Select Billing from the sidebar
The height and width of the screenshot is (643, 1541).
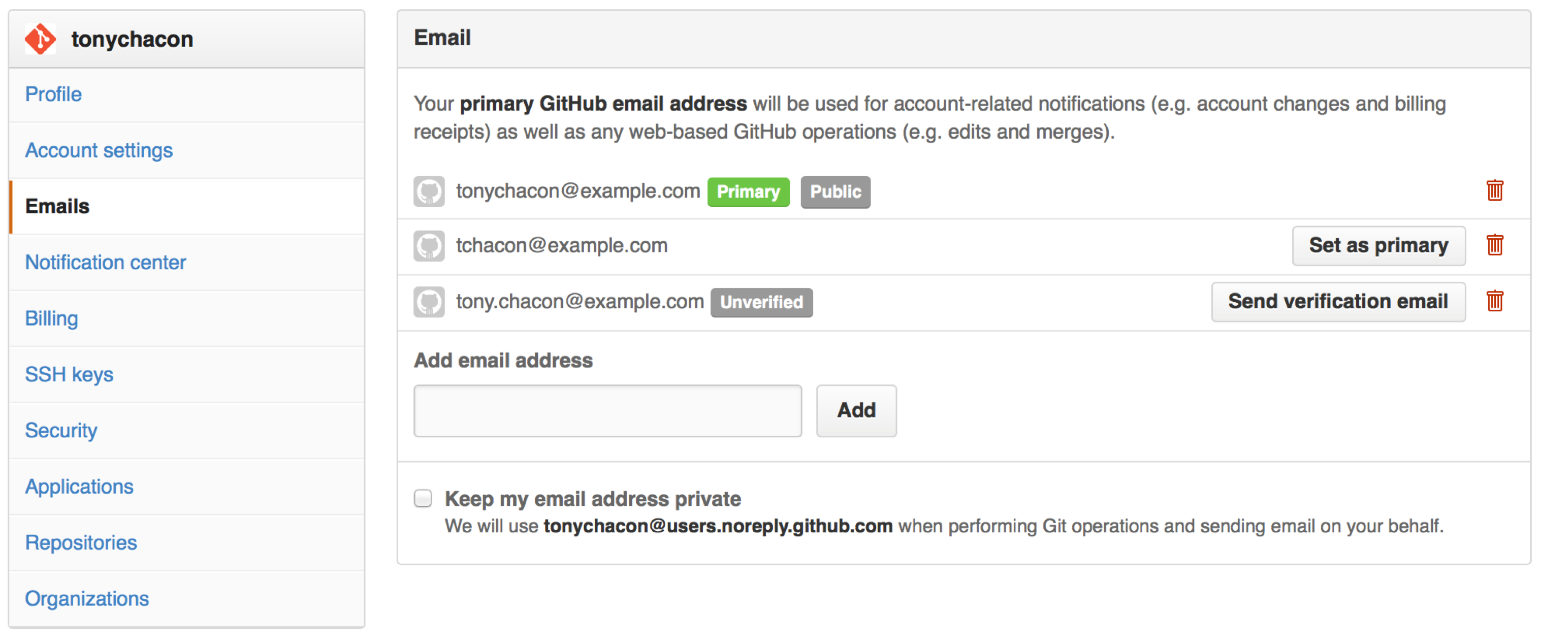tap(51, 319)
